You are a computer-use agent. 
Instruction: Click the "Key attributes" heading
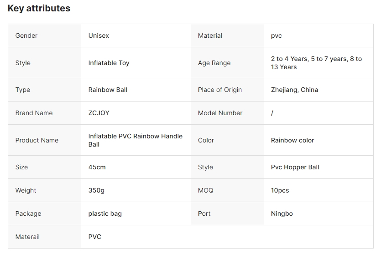39,8
